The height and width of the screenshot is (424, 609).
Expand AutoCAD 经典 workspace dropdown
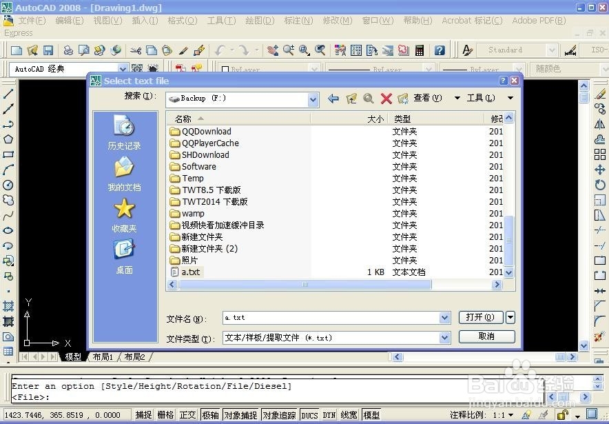point(123,69)
